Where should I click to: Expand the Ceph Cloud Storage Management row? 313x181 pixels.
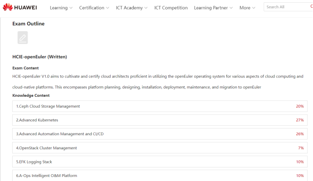[x=160, y=106]
